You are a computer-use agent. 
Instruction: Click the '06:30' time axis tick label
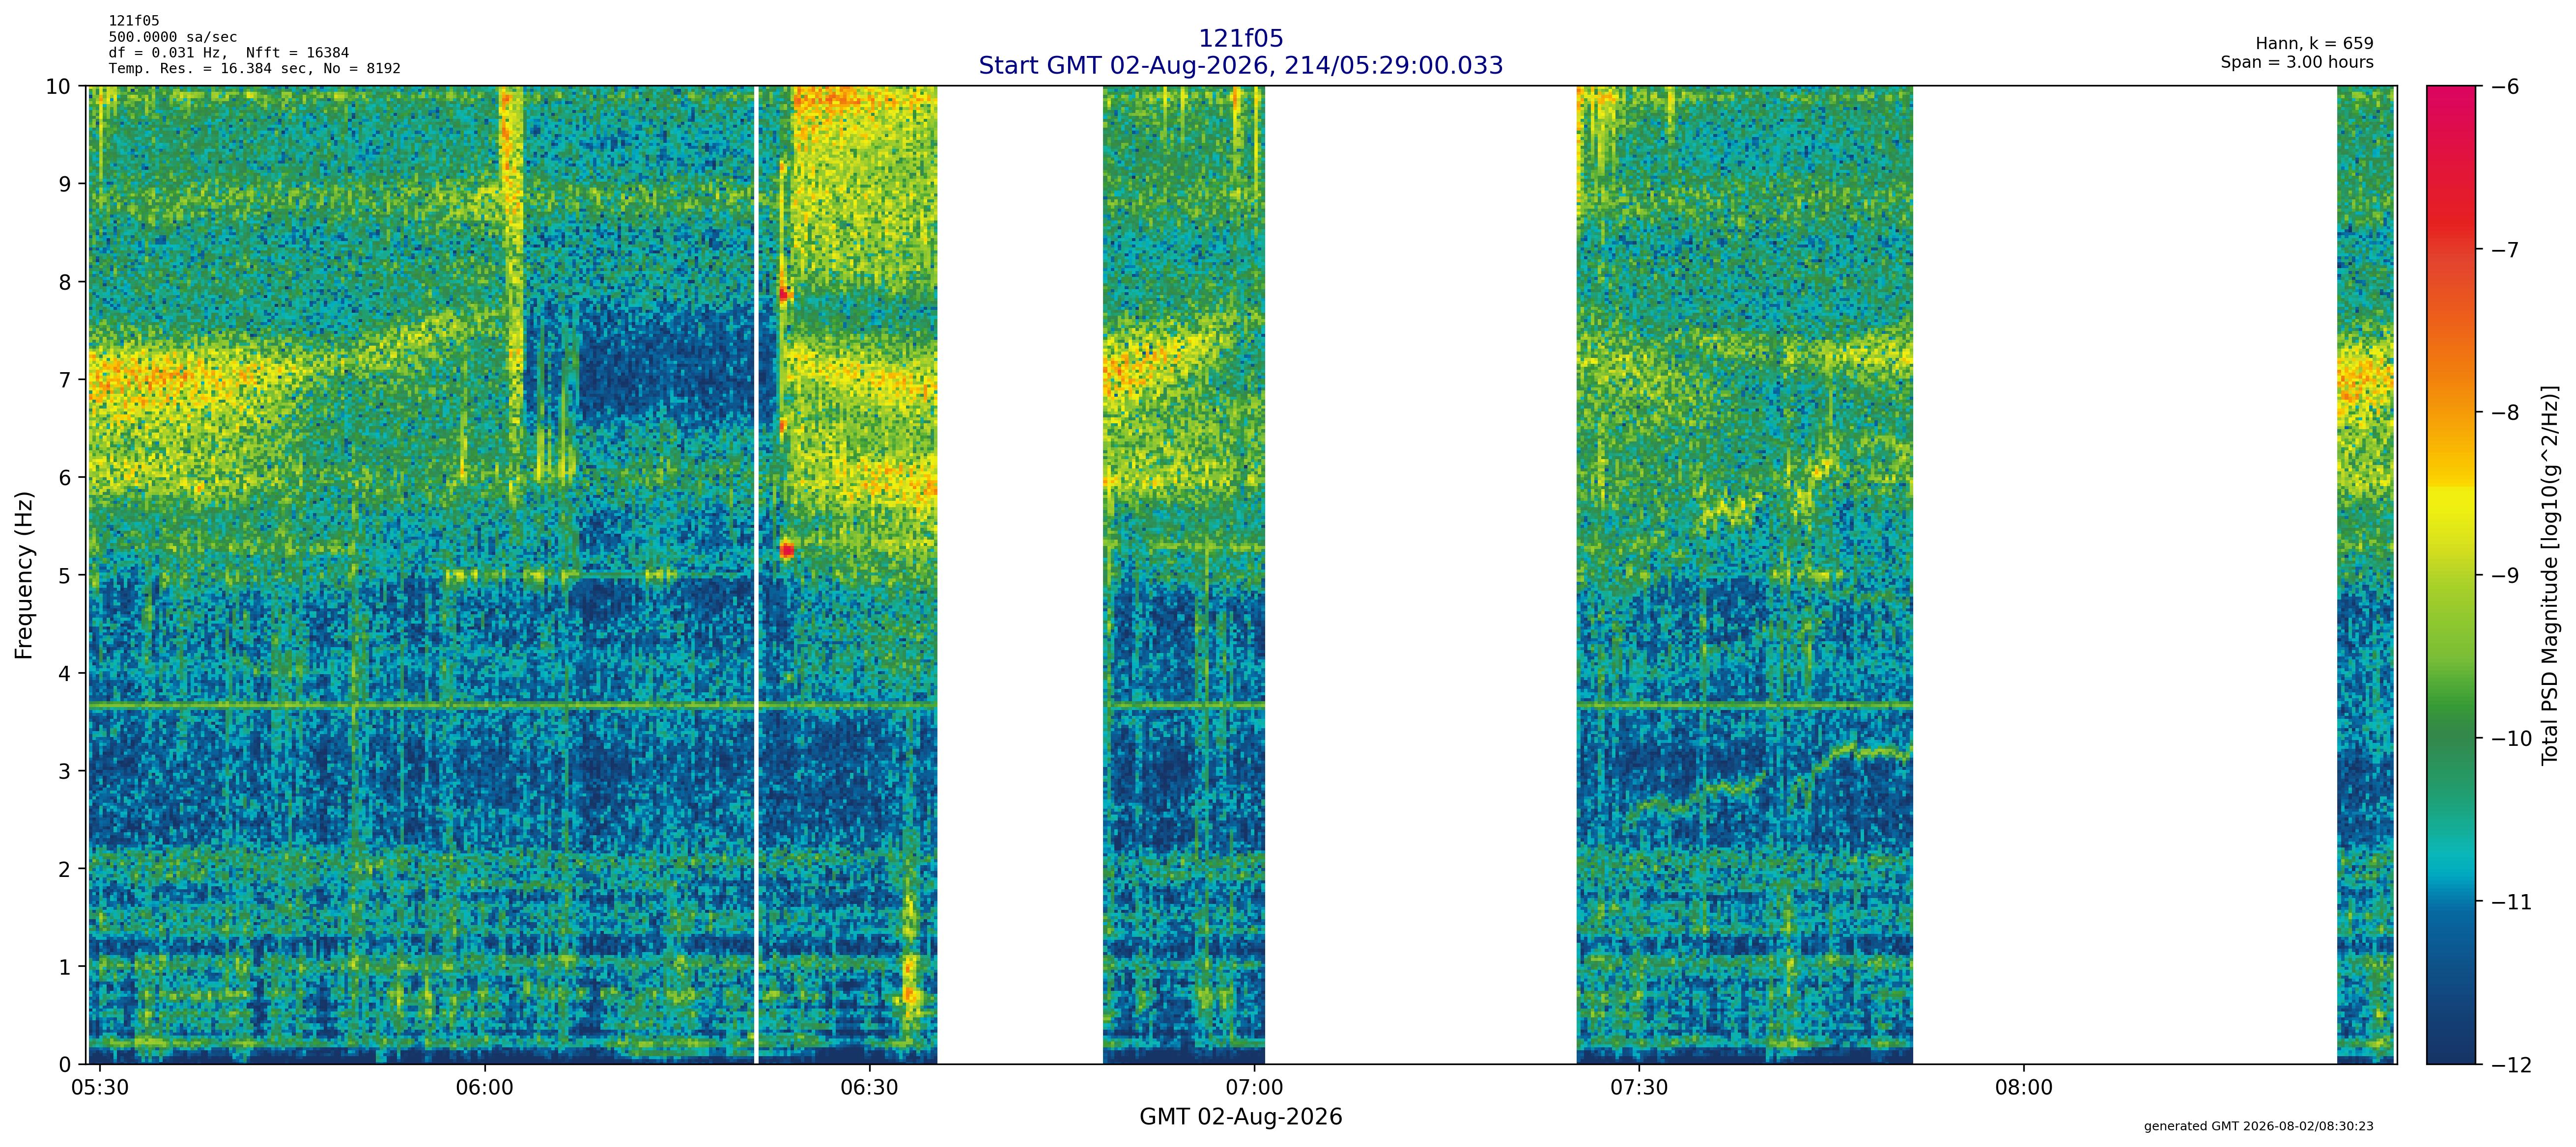pyautogui.click(x=869, y=1087)
